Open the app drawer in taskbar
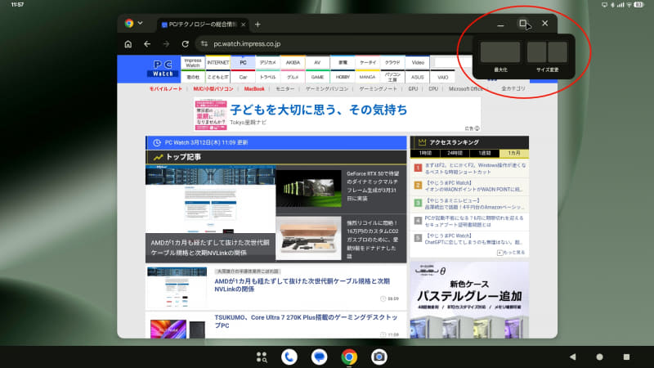 [262, 357]
